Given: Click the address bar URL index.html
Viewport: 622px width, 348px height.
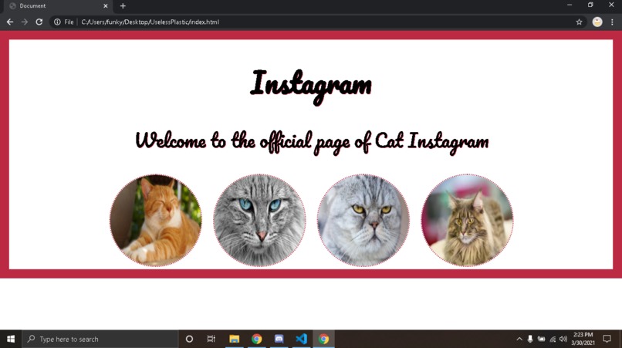Looking at the screenshot, I should pyautogui.click(x=150, y=22).
